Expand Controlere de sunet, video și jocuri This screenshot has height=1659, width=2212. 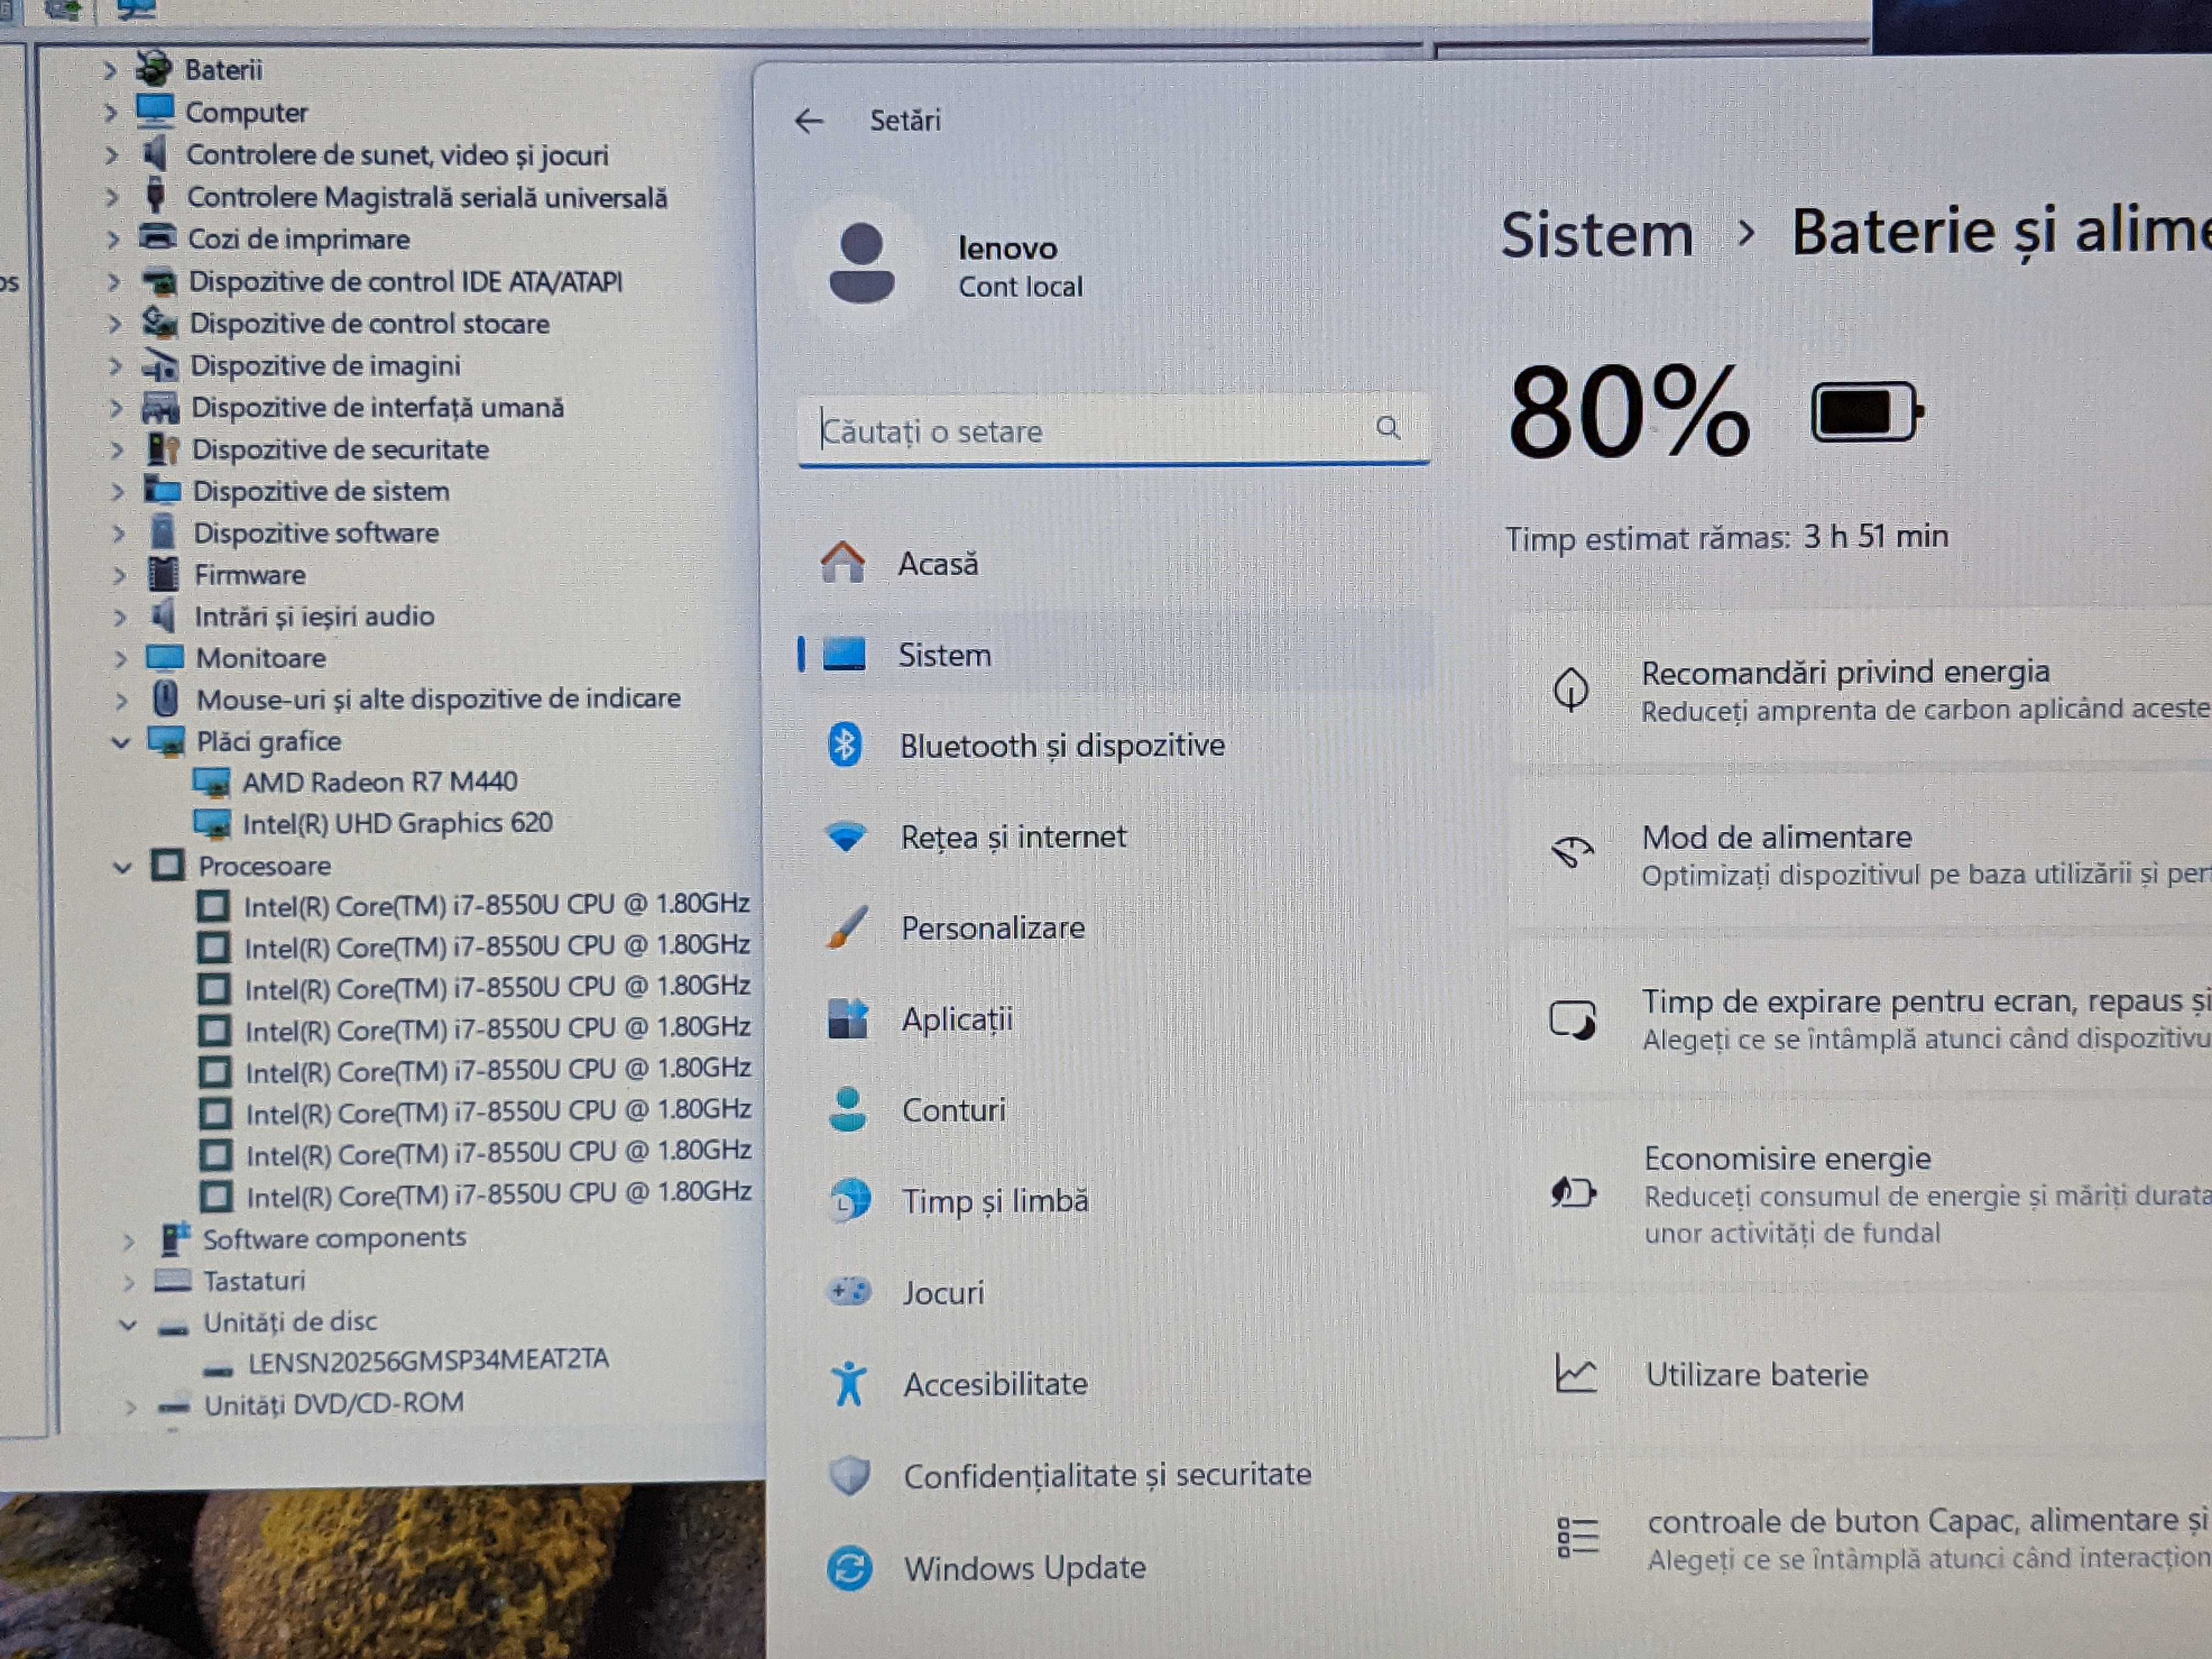click(112, 155)
